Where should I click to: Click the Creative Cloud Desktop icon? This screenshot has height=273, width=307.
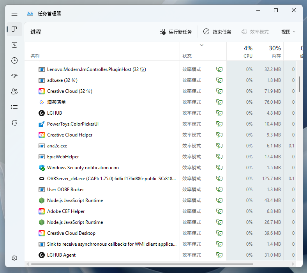coord(42,233)
